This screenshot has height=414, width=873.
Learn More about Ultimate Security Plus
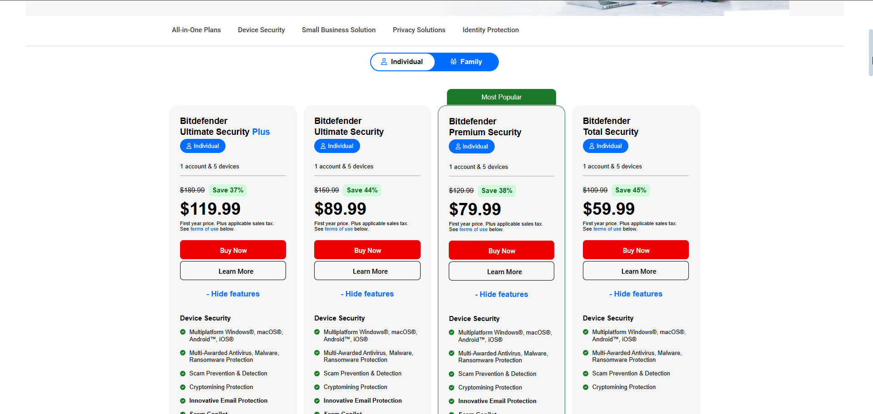tap(233, 271)
